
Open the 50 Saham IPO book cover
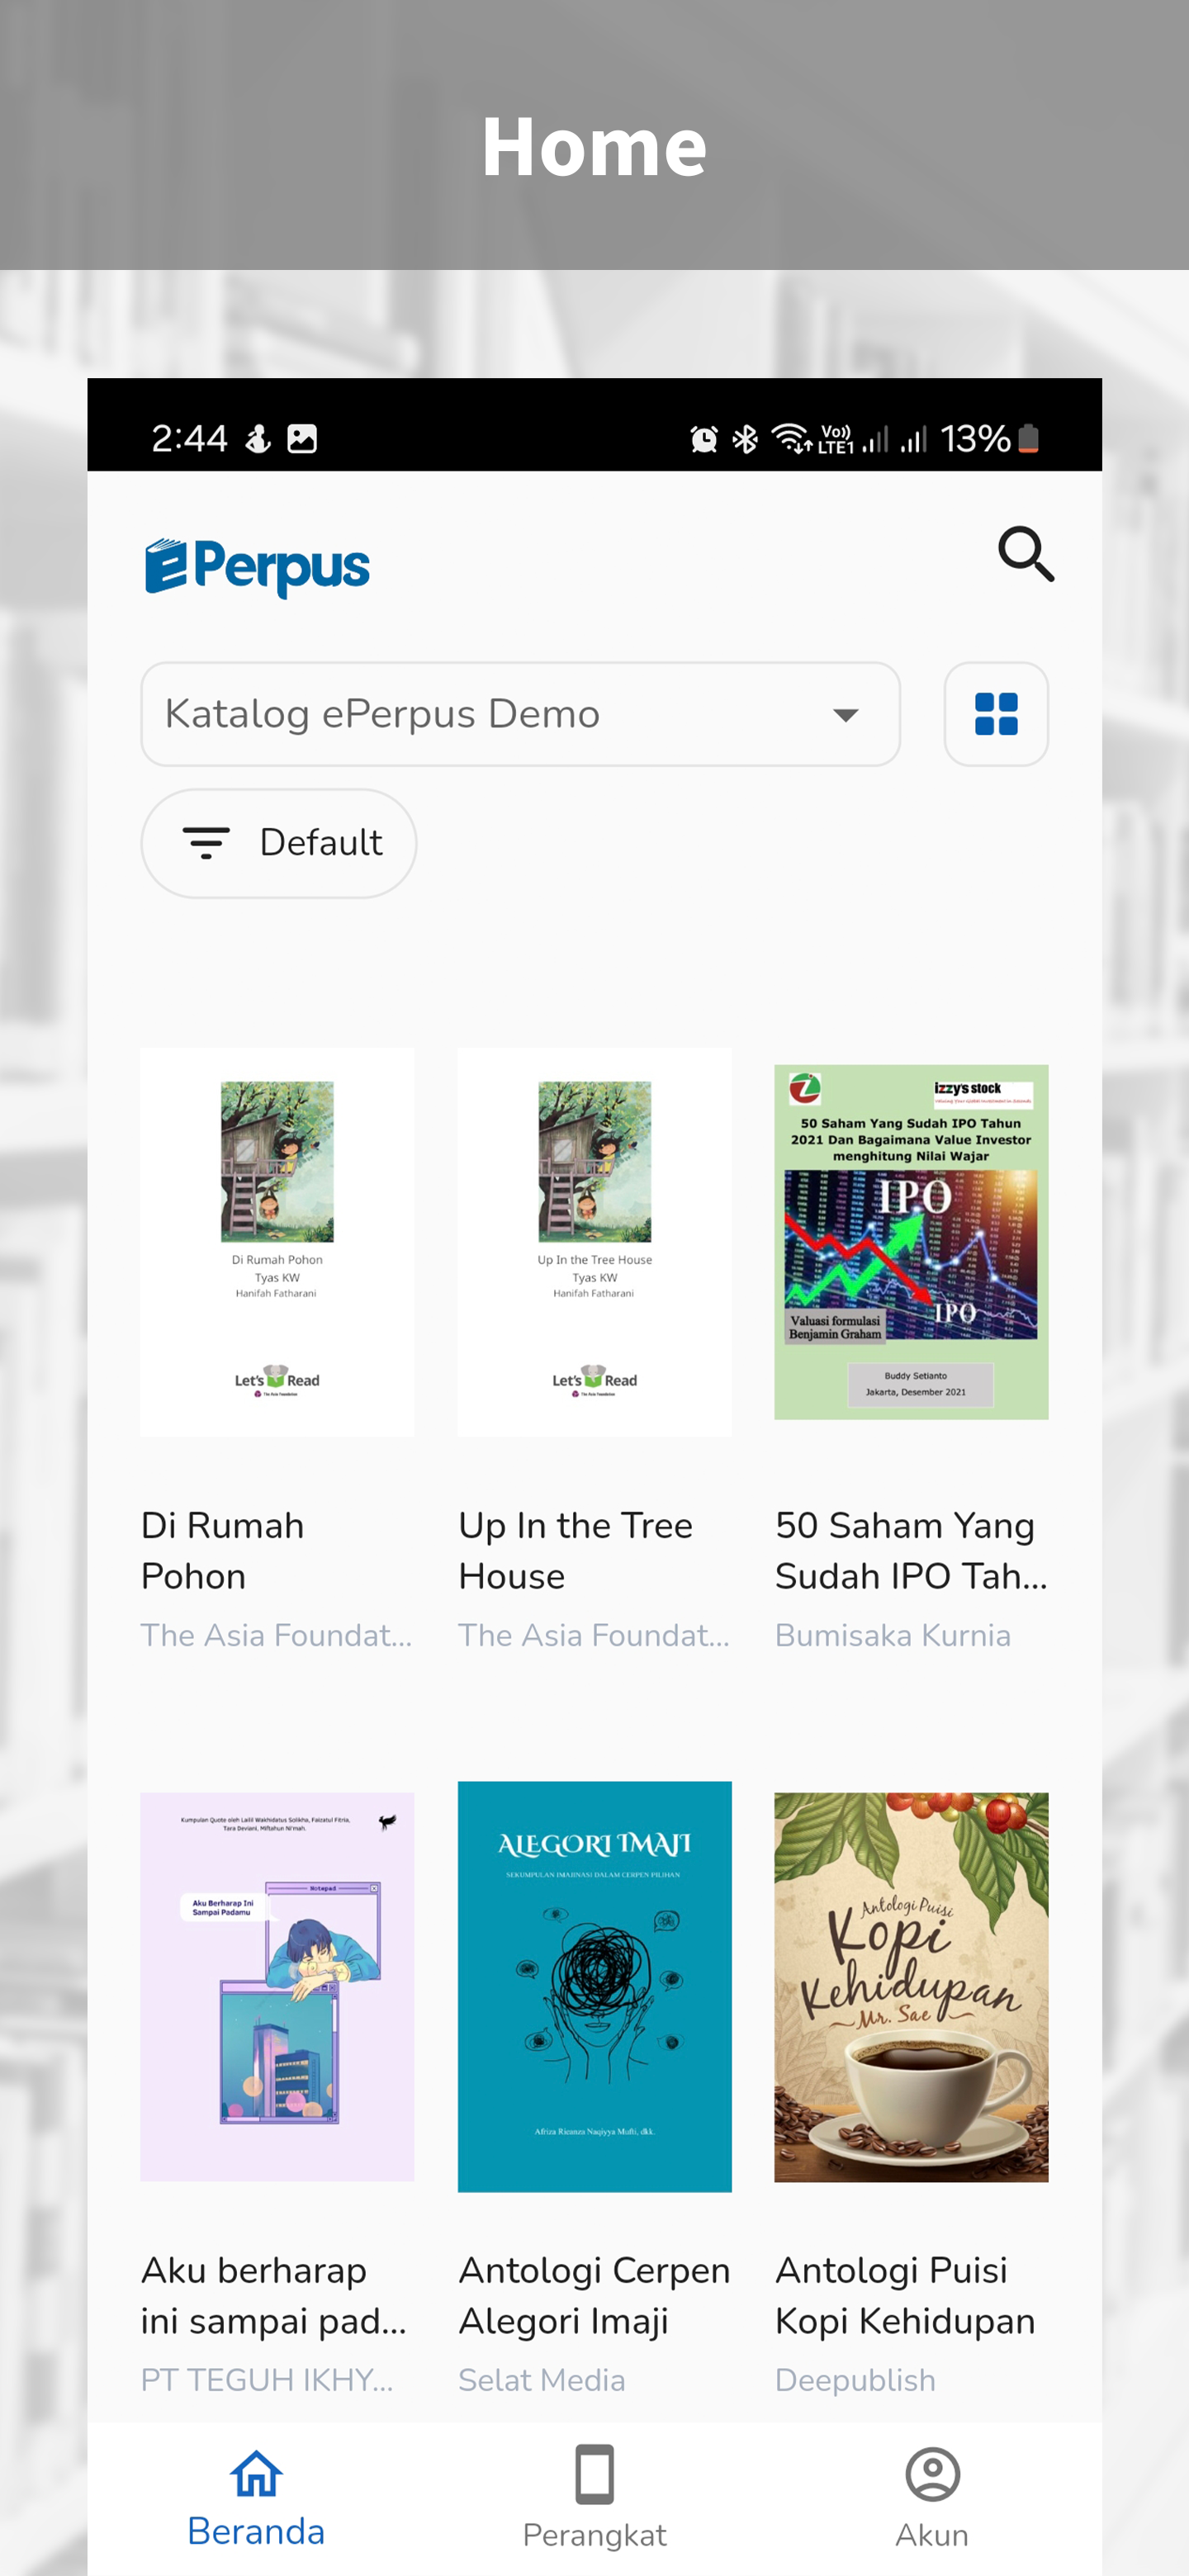[x=911, y=1241]
